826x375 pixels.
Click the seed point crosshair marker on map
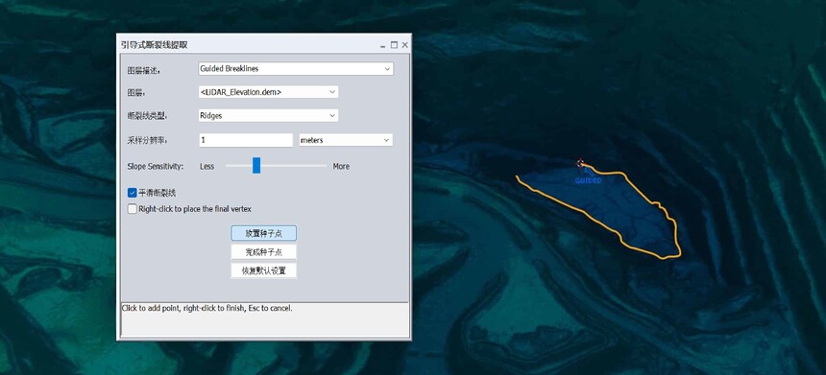coord(580,164)
